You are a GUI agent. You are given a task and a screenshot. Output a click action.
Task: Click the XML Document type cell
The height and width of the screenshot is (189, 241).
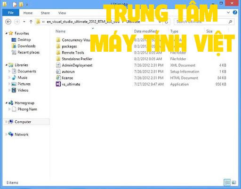tap(183, 65)
